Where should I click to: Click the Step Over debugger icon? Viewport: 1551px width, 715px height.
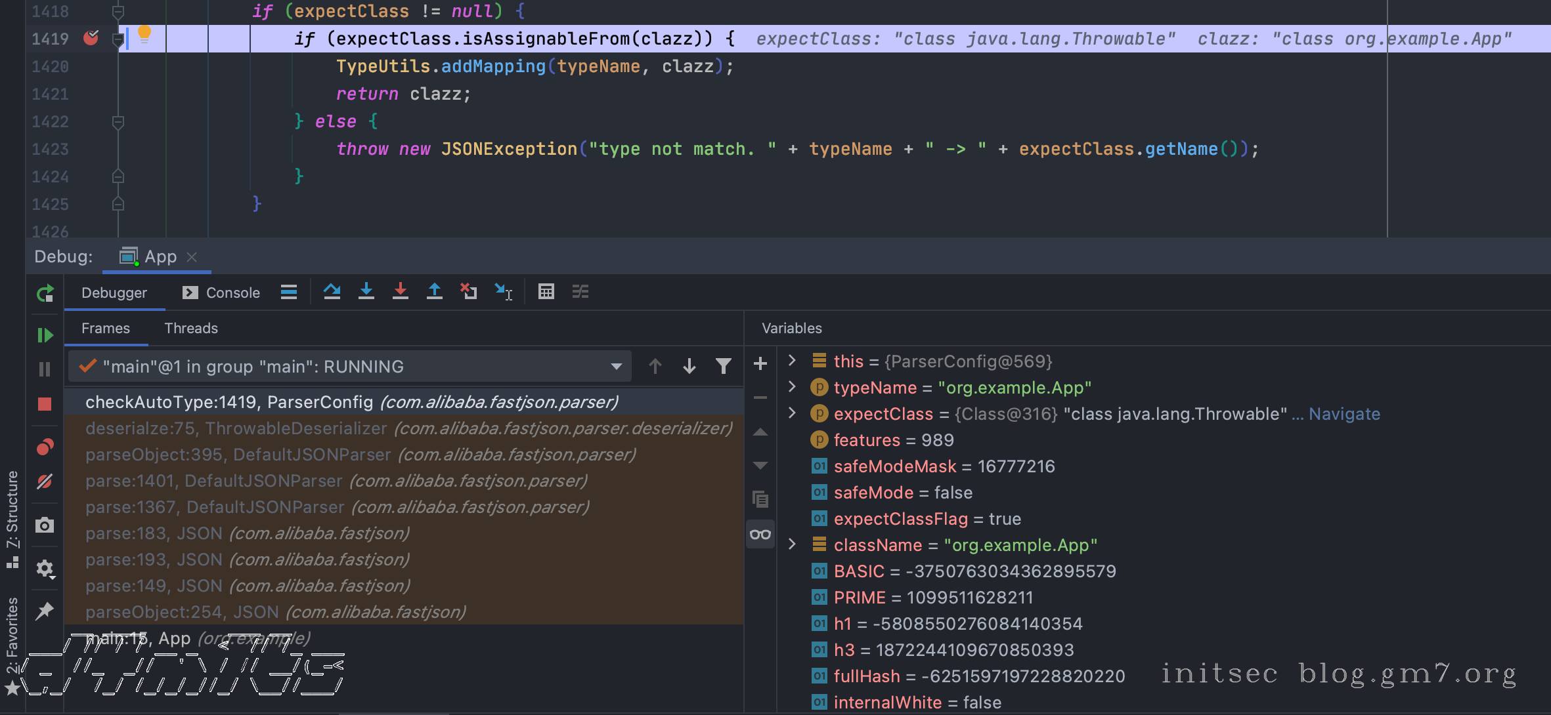[332, 292]
